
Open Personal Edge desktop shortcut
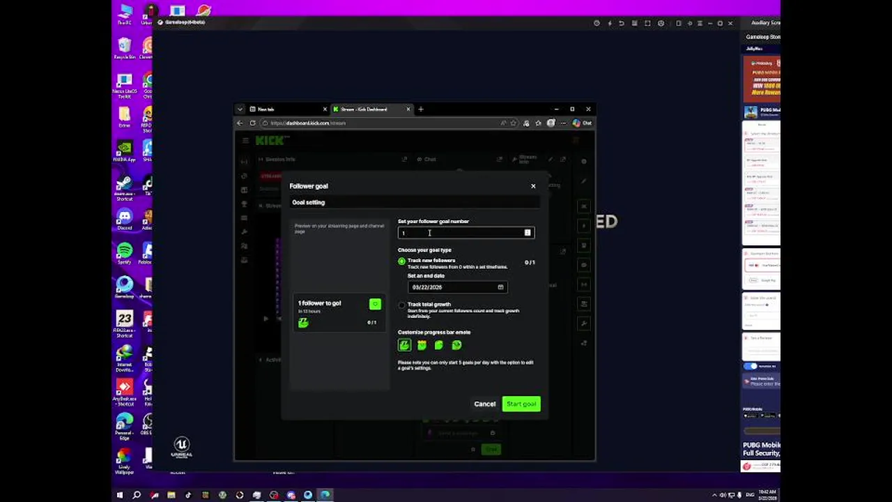125,426
